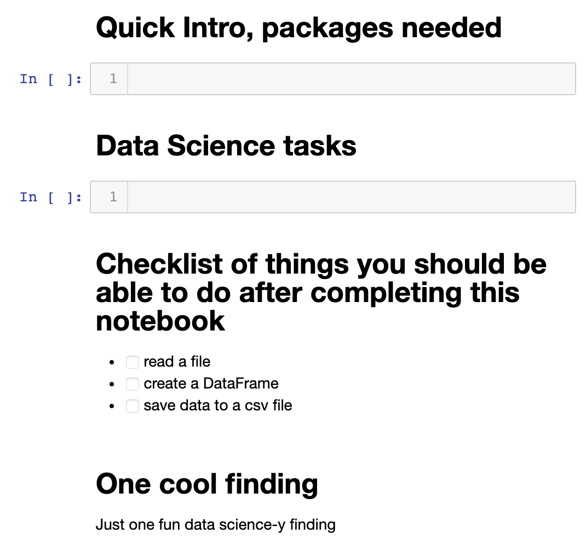The height and width of the screenshot is (545, 586).
Task: Click the 'Just one fun data science-y finding' paragraph
Action: (215, 525)
